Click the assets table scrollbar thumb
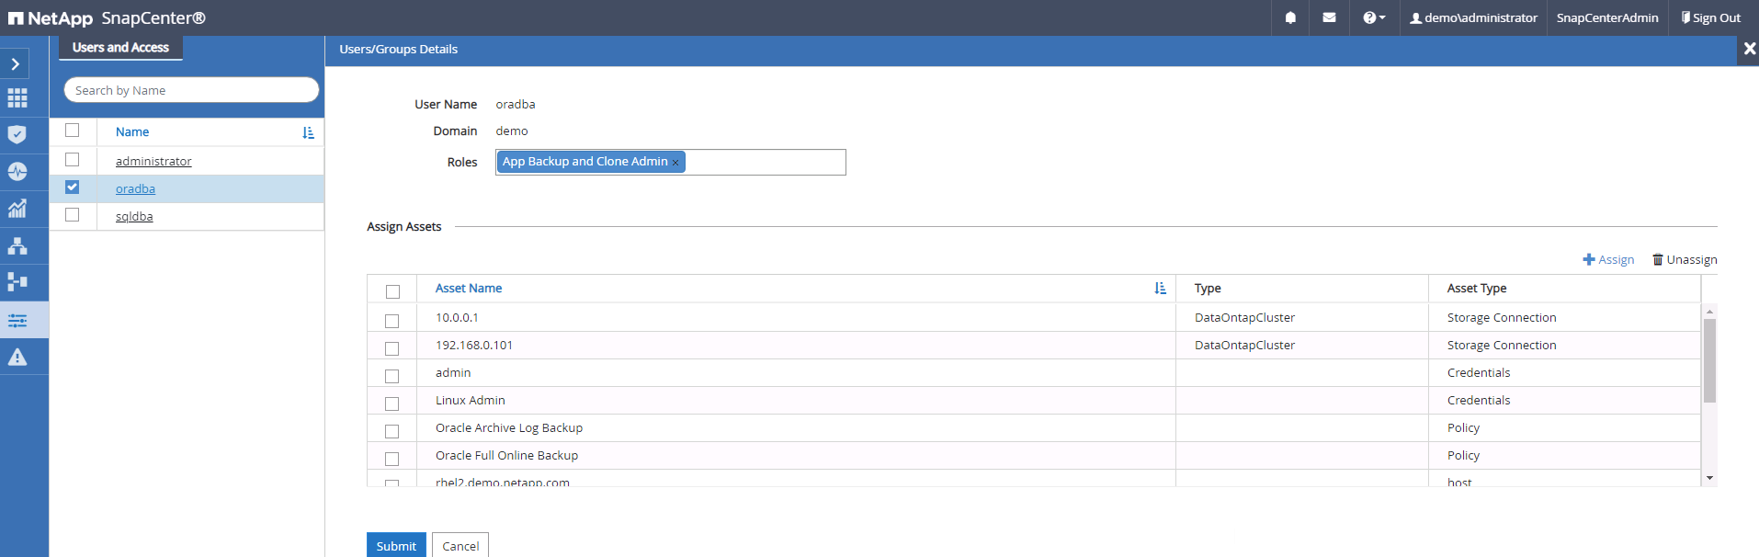This screenshot has width=1759, height=557. pos(1709,360)
